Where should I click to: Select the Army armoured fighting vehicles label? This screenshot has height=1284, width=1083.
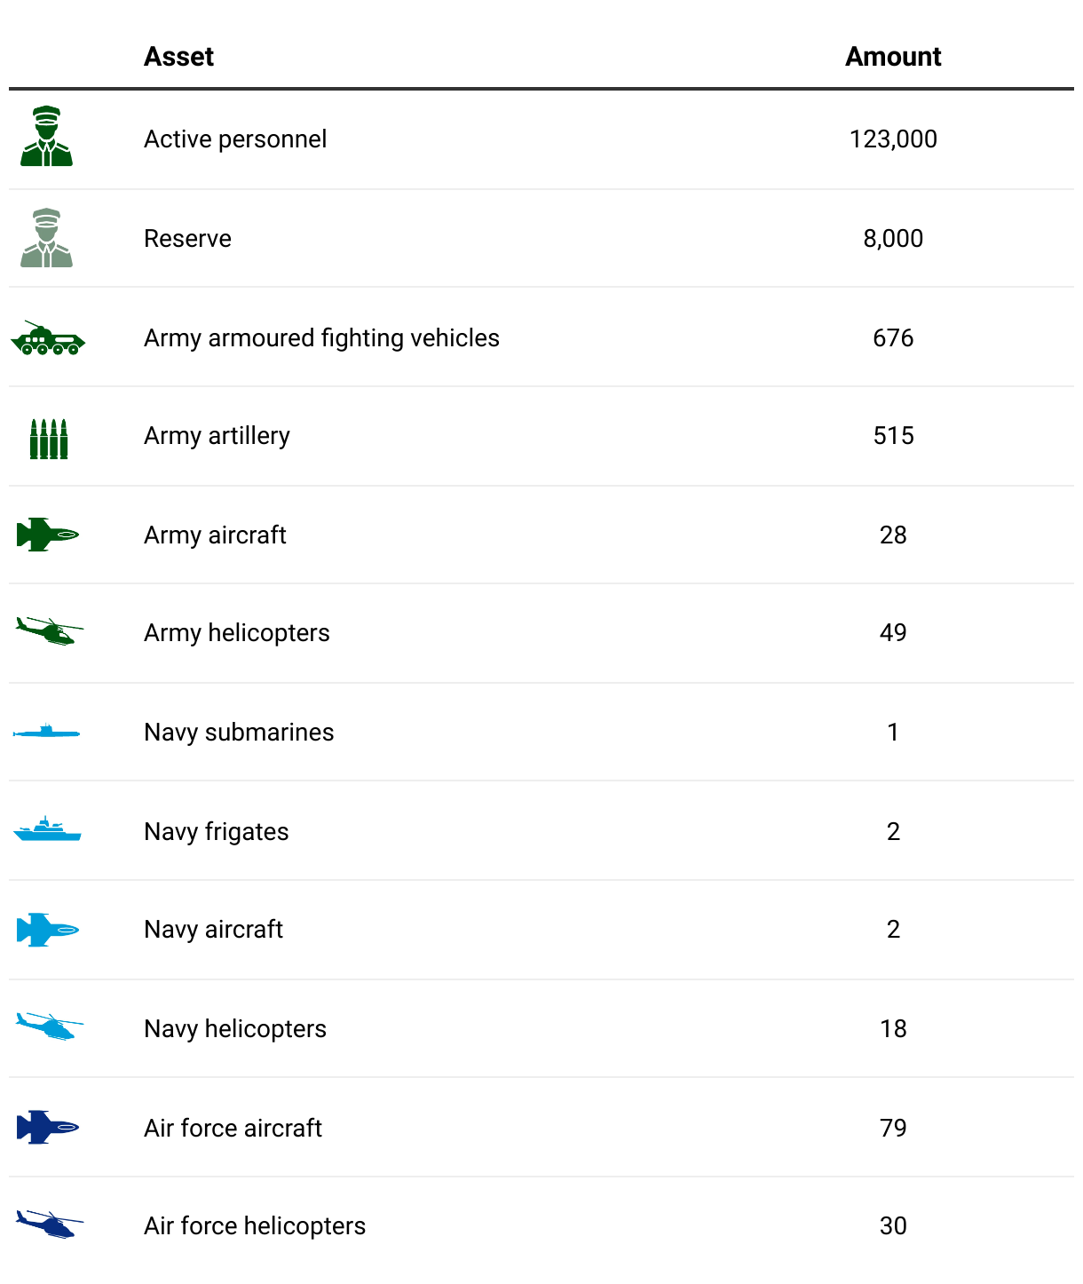pos(321,338)
